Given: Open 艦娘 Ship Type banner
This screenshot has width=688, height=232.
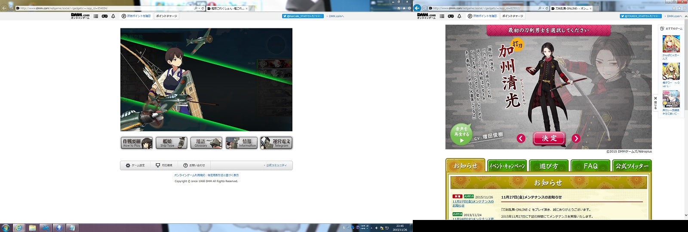Looking at the screenshot, I should pyautogui.click(x=172, y=143).
